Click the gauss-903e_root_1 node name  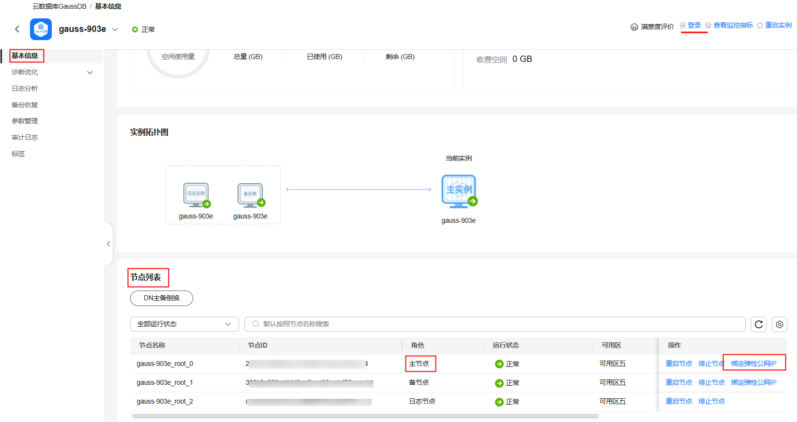point(165,382)
